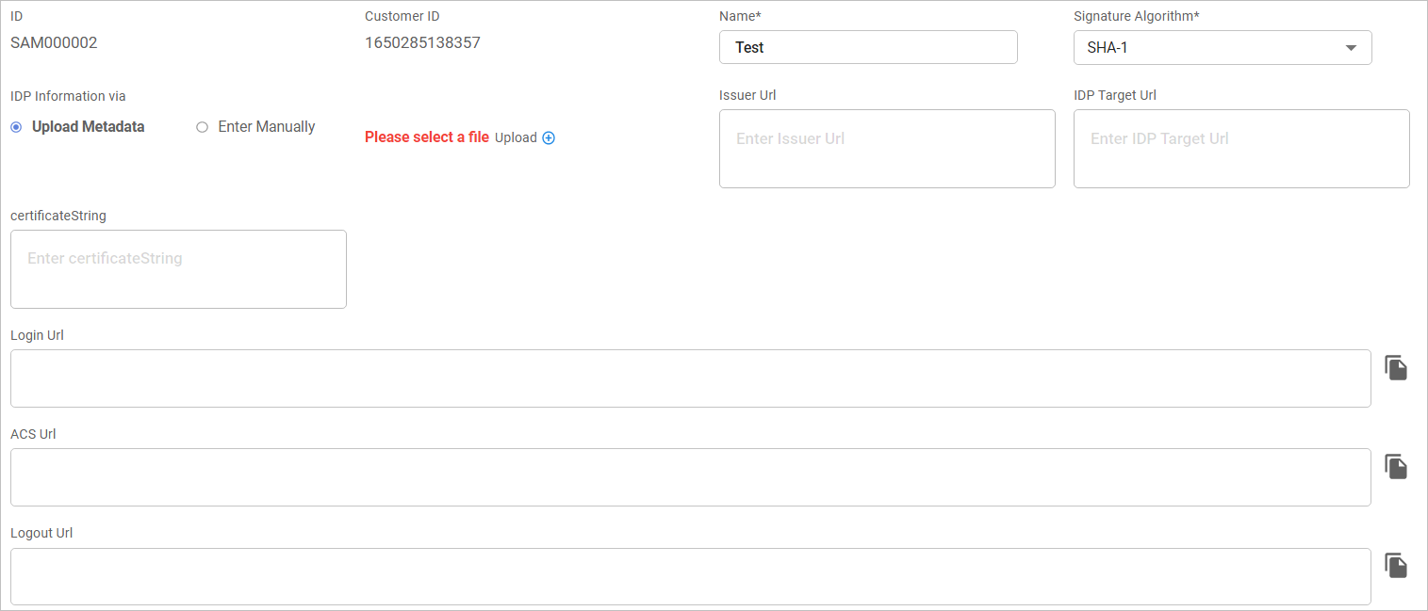Image resolution: width=1428 pixels, height=611 pixels.
Task: Focus the IDP Target Url text area
Action: [x=1240, y=149]
